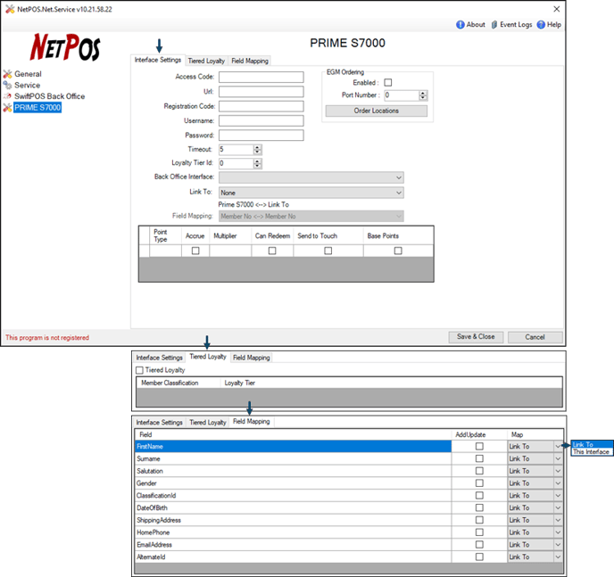Screen dimensions: 614x577
Task: Check AddUpdate for DateOfBirth field
Action: 479,507
